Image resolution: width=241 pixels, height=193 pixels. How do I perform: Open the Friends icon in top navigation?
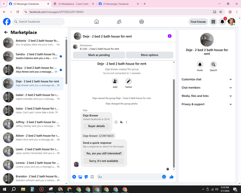[x=119, y=22]
